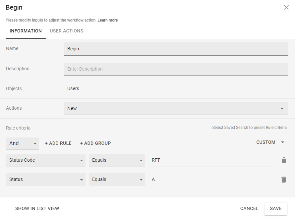Close the Begin dialog

point(286,7)
